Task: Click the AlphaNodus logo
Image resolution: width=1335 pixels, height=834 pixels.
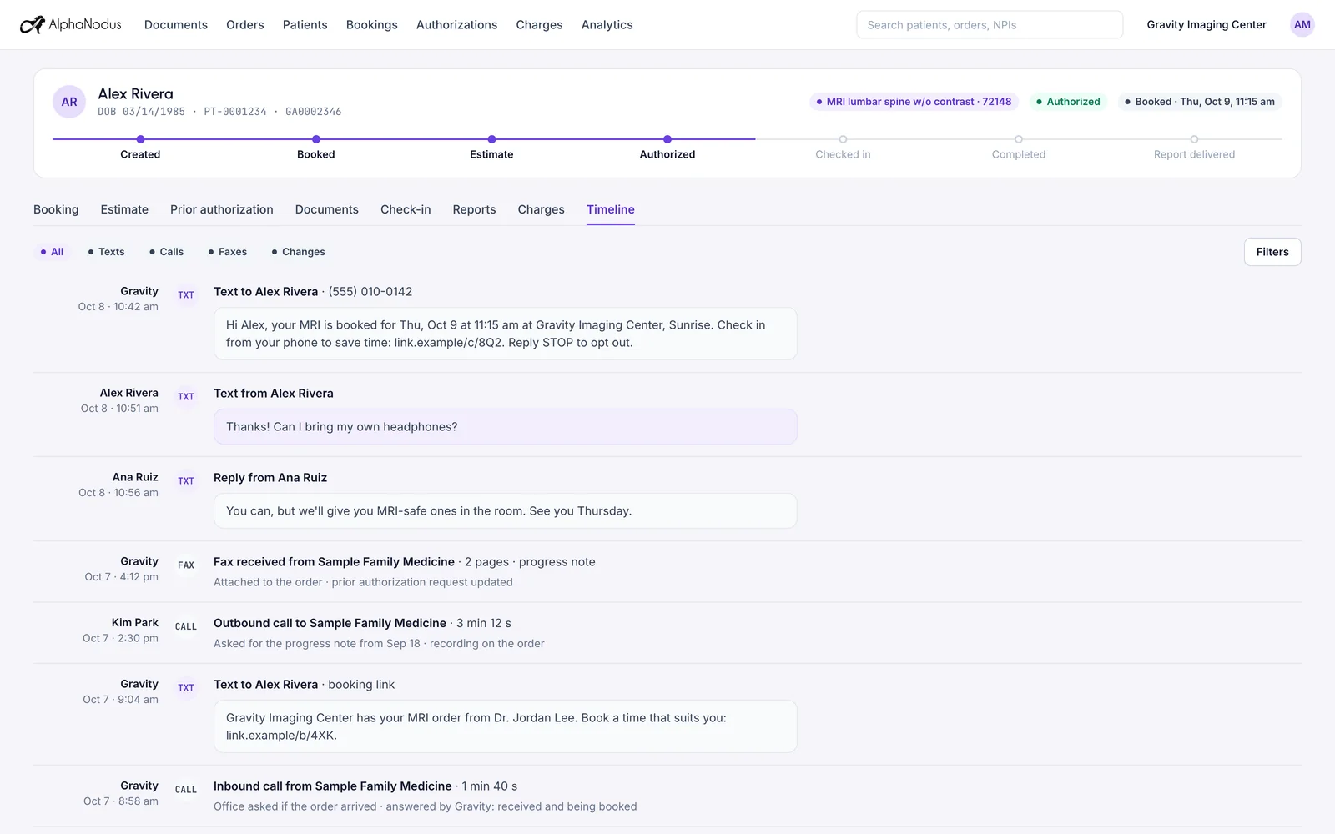Action: pos(71,25)
